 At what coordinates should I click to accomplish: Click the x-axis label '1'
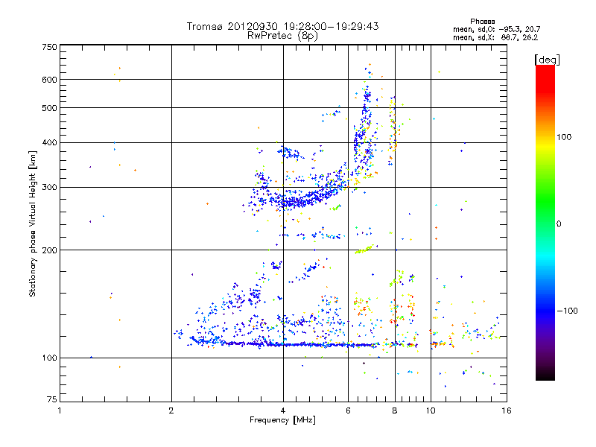(x=60, y=410)
